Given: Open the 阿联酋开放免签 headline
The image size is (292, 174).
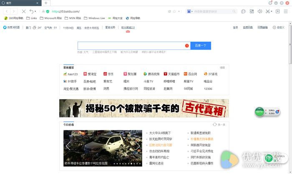Looking at the screenshot, I should coord(201,145).
